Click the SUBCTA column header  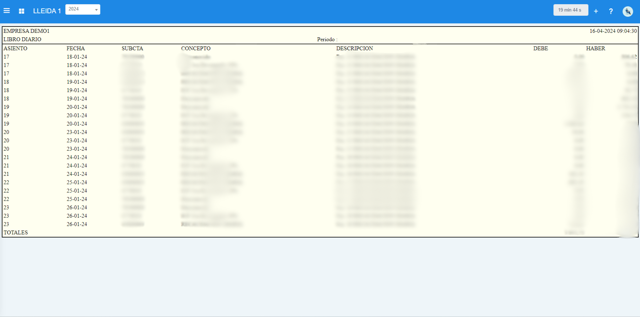(x=132, y=48)
